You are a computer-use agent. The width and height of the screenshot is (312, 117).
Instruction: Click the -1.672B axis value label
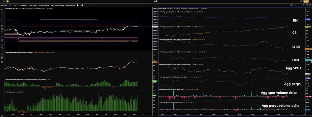pyautogui.click(x=308, y=74)
